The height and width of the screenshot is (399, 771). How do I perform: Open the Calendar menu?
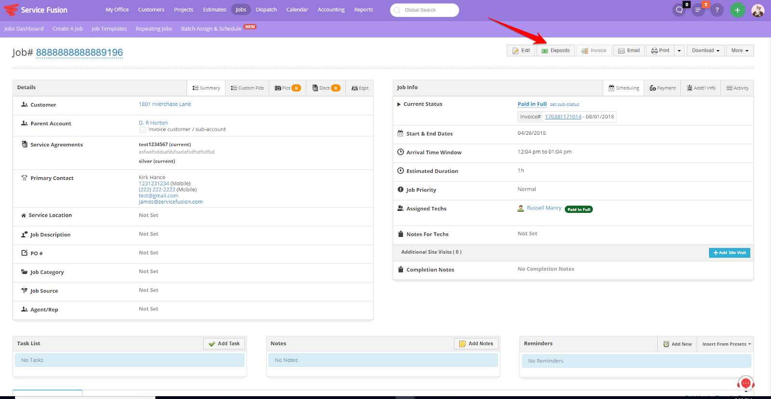click(297, 10)
